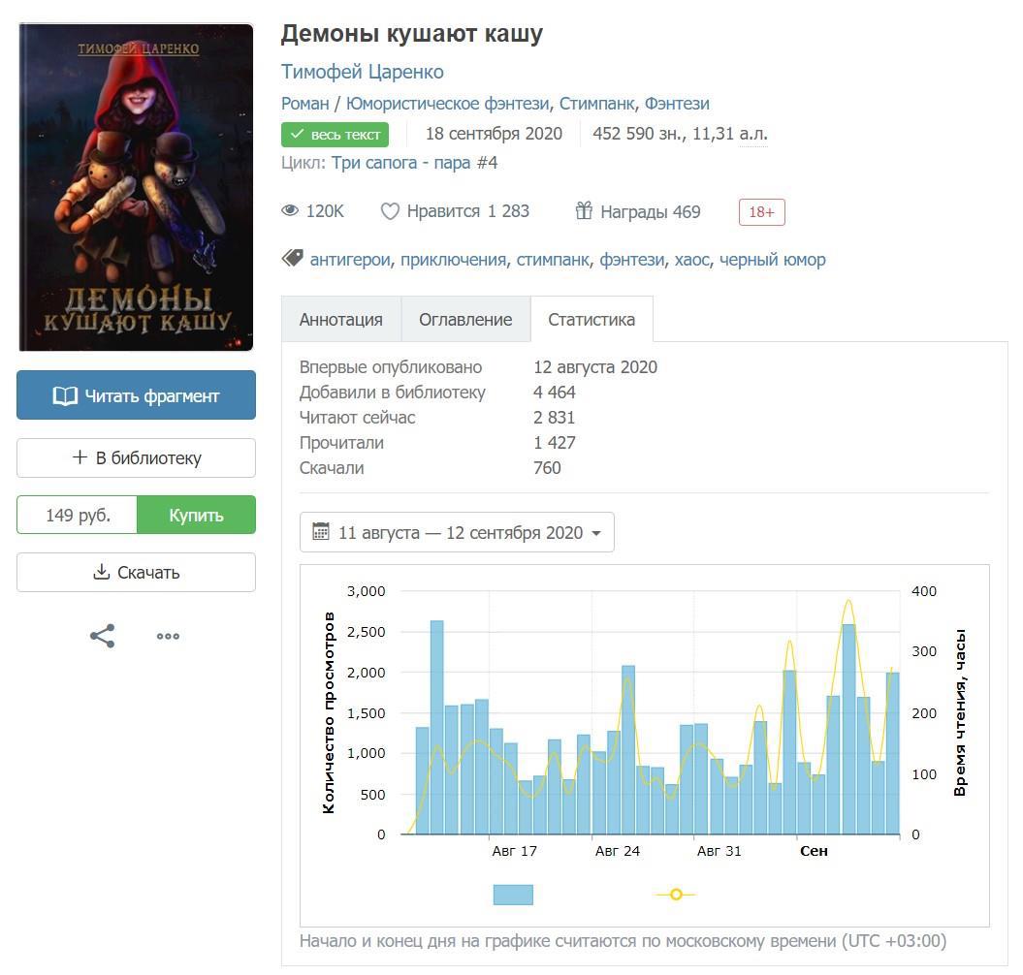
Task: Open the Оглавление tab
Action: [x=465, y=320]
